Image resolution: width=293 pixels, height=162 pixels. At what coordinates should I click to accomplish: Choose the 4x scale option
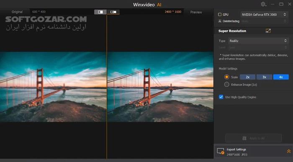pyautogui.click(x=281, y=77)
